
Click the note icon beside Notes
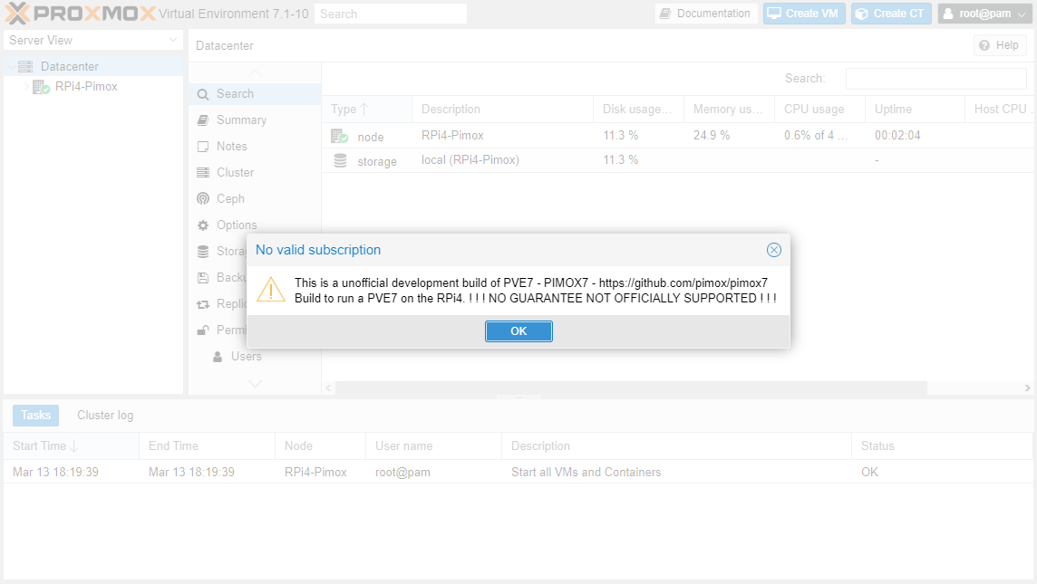coord(203,147)
